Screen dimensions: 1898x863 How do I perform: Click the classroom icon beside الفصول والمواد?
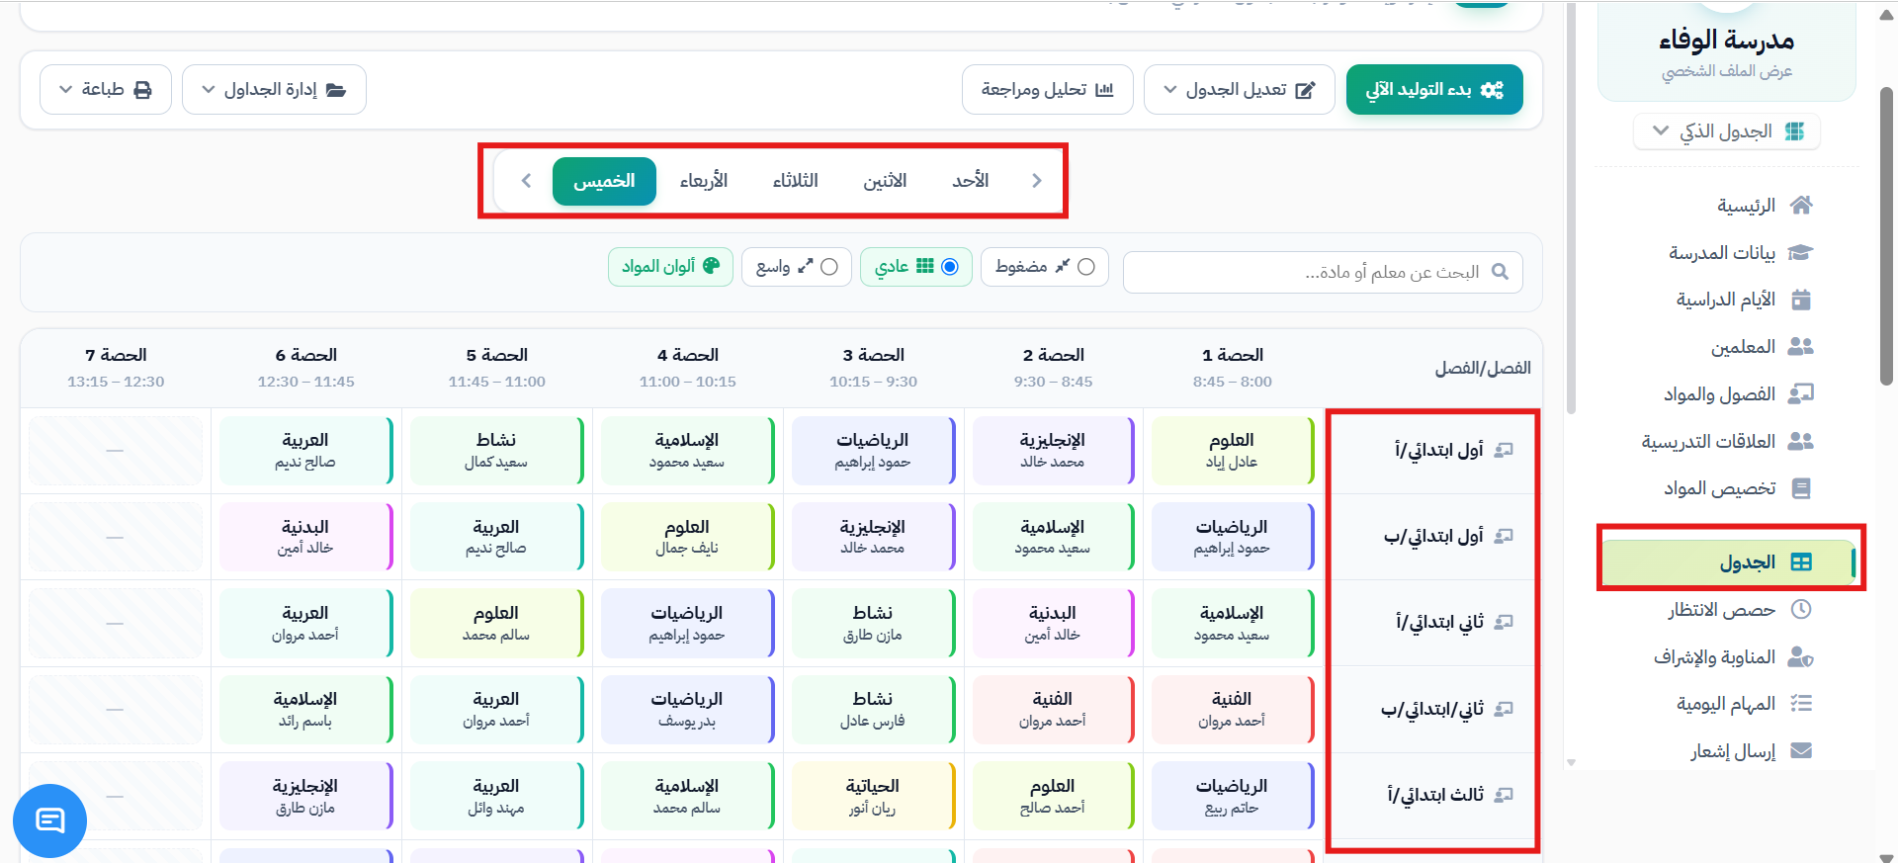point(1801,393)
